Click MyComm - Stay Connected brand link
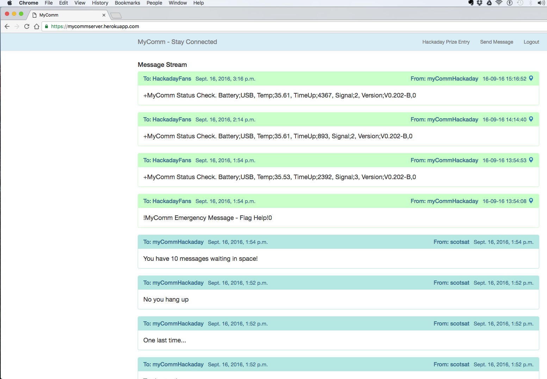Image resolution: width=547 pixels, height=379 pixels. [x=177, y=42]
